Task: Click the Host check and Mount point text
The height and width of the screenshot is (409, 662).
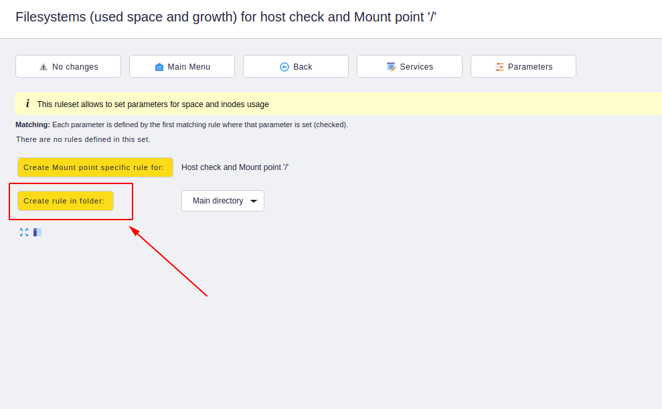Action: click(235, 167)
